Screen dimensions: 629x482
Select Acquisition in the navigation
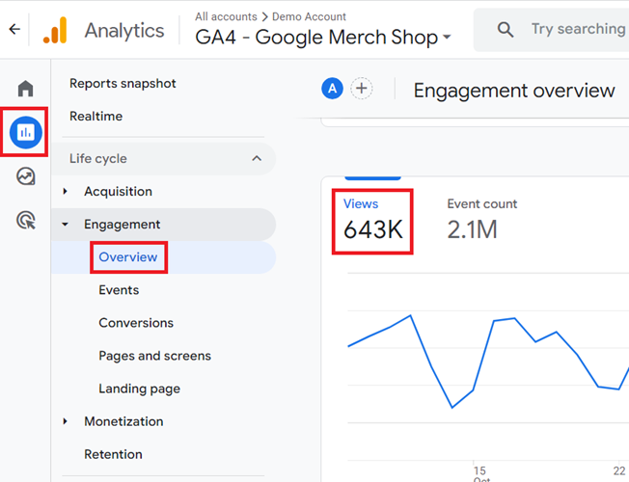pyautogui.click(x=118, y=191)
